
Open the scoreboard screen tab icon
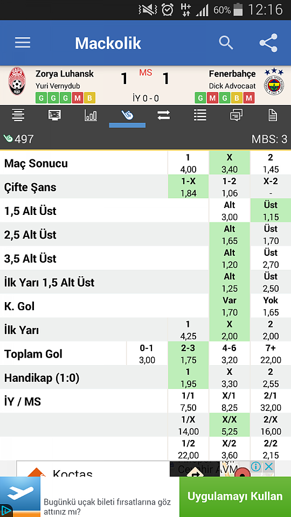coord(54,115)
